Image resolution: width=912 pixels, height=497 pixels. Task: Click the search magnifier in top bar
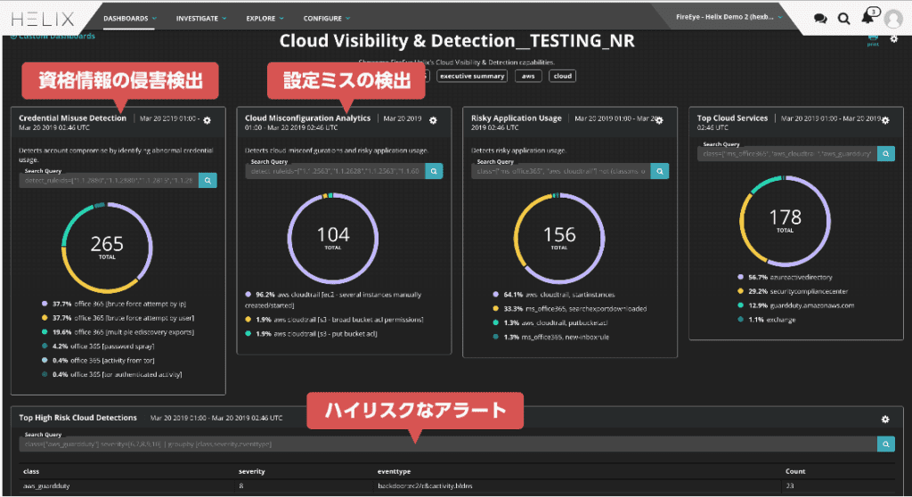pos(843,19)
